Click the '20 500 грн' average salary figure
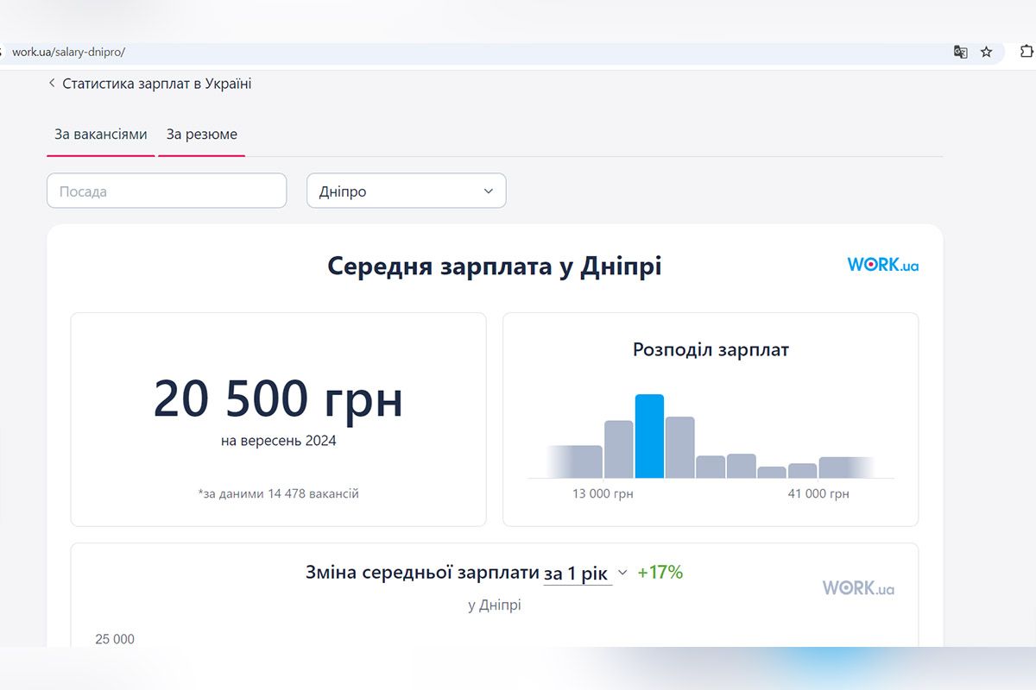The width and height of the screenshot is (1036, 690). 278,398
